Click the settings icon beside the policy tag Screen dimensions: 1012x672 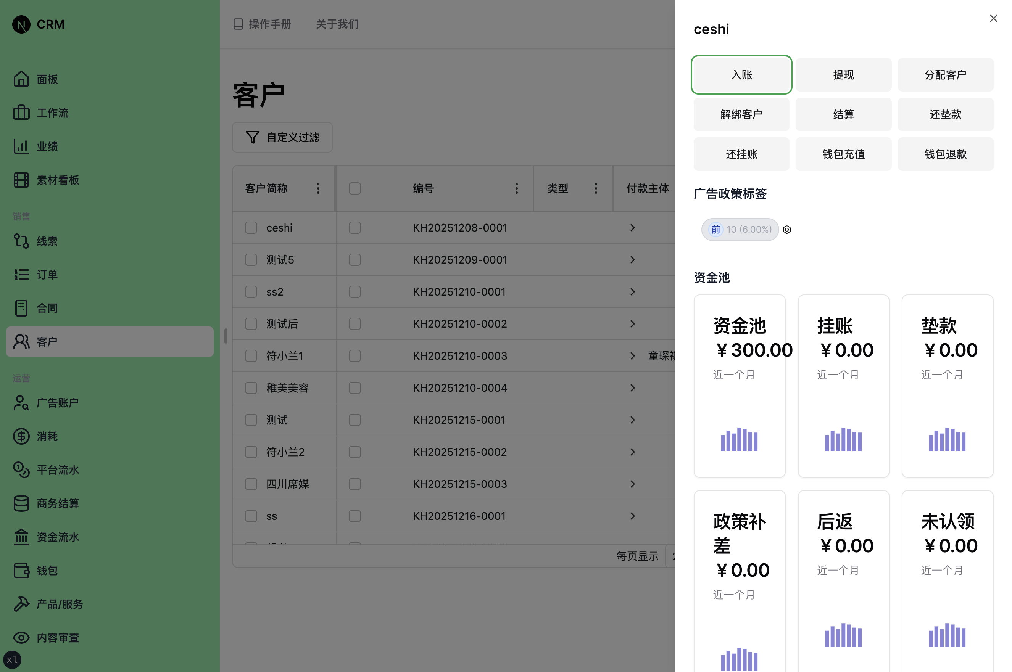[x=787, y=230]
